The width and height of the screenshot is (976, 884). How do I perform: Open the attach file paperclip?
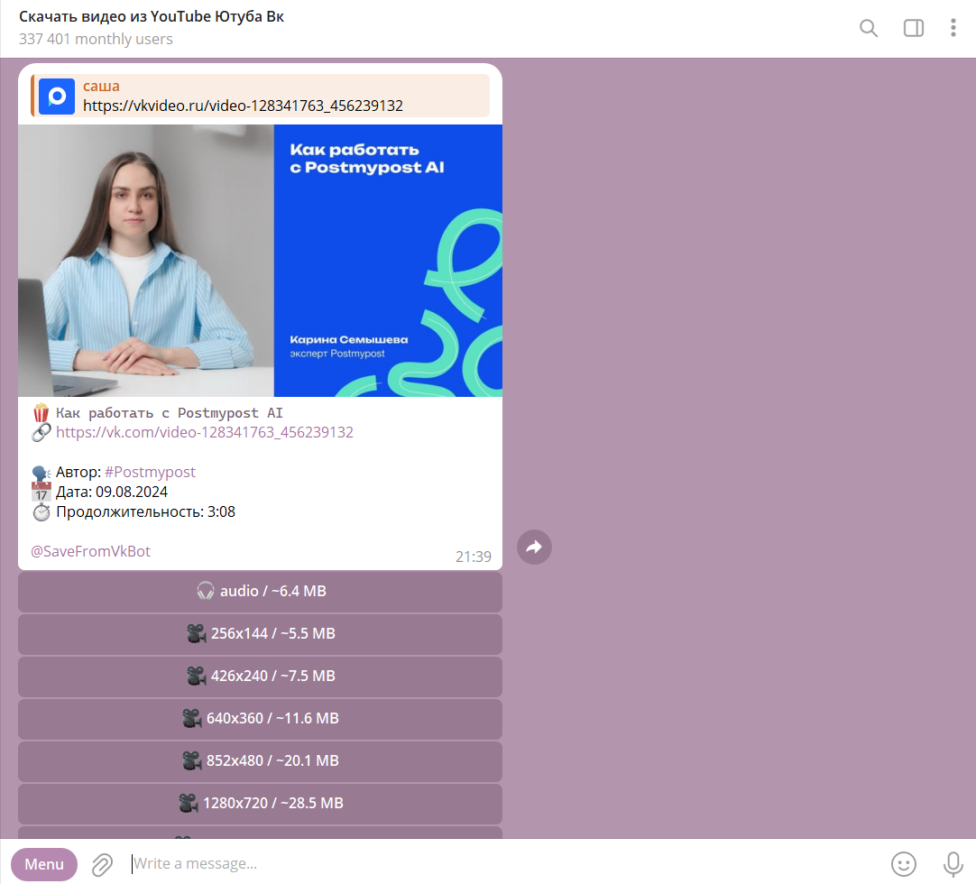click(x=102, y=864)
